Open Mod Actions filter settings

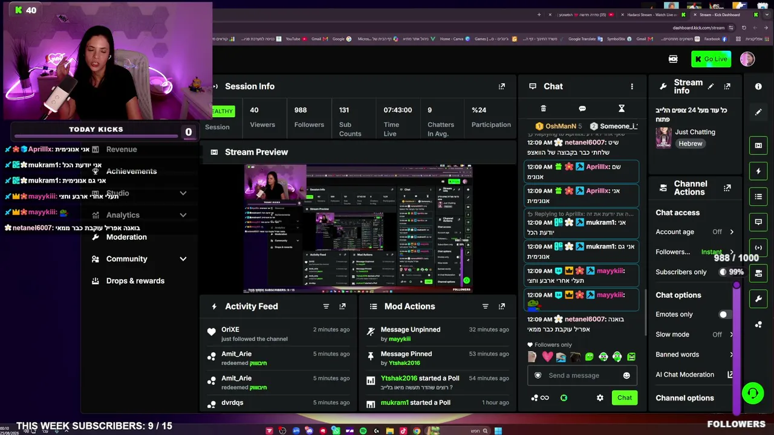[485, 306]
